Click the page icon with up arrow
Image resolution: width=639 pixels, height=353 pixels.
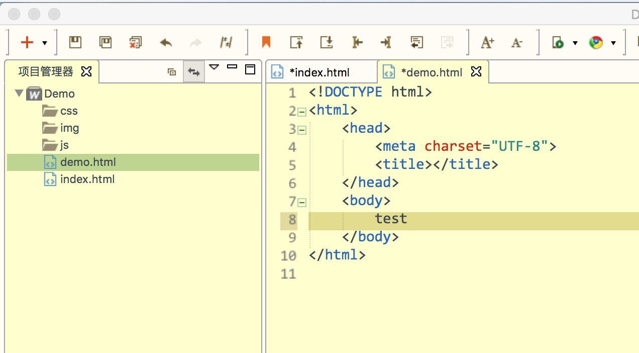296,42
